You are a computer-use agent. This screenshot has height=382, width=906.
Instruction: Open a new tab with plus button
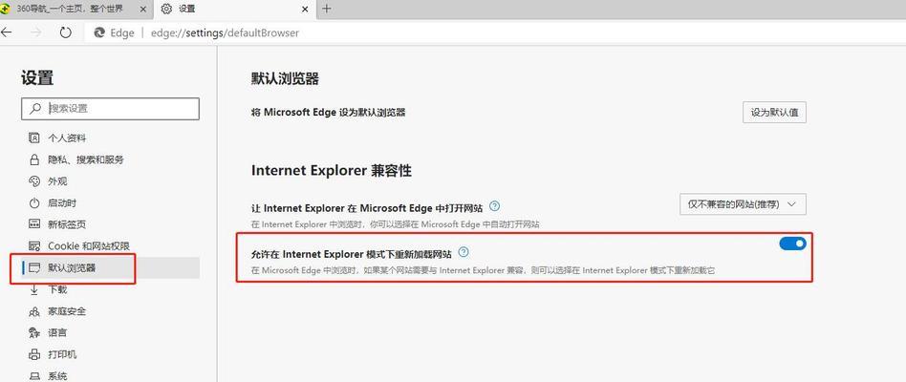pos(327,9)
